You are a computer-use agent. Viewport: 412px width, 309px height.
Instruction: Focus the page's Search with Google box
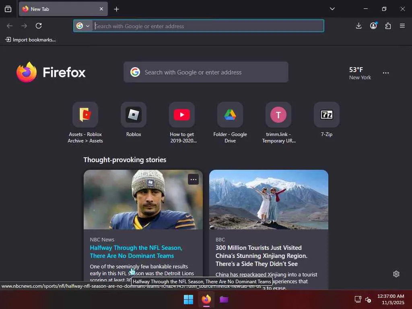(206, 72)
